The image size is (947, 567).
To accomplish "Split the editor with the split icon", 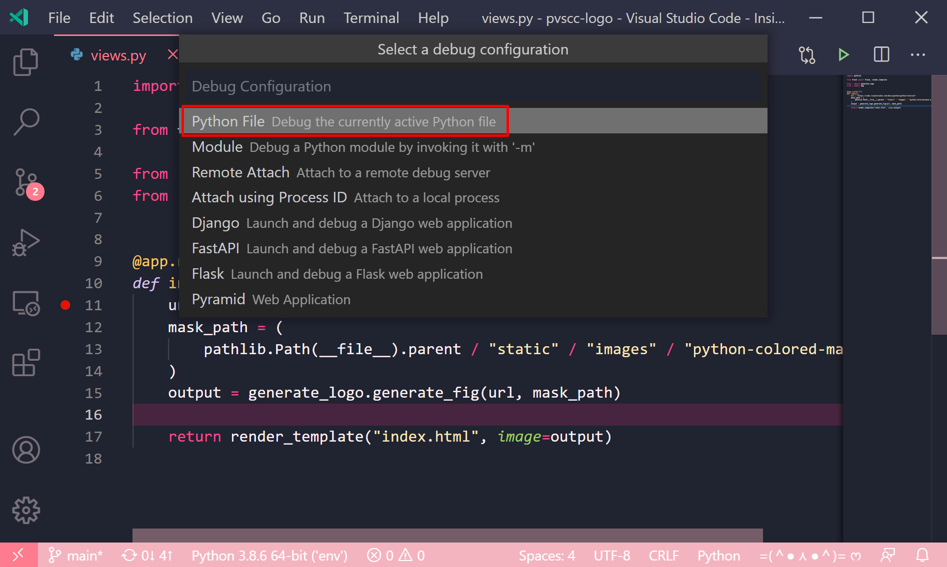I will [x=881, y=55].
